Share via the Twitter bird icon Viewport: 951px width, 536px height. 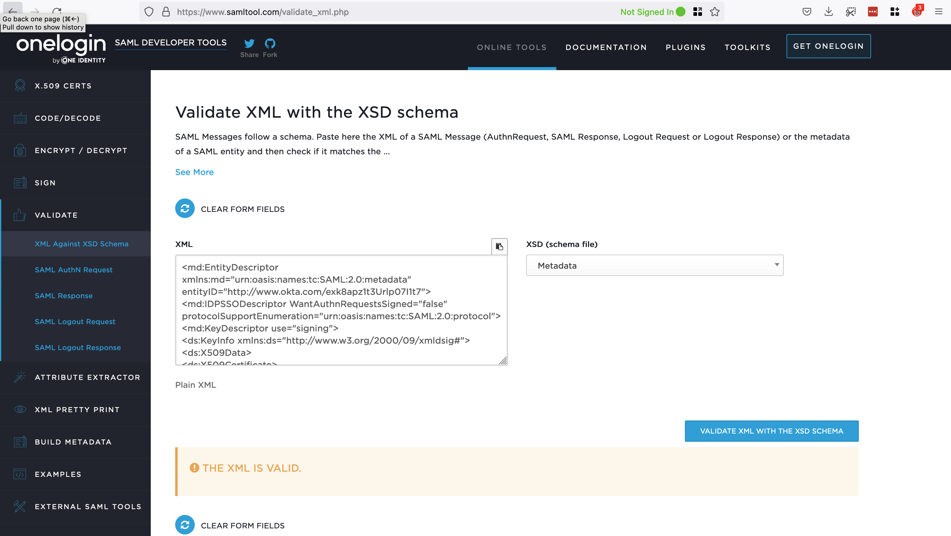click(249, 44)
